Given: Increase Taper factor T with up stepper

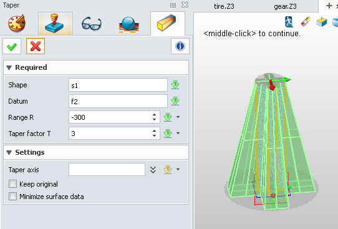Looking at the screenshot, I should (x=154, y=131).
